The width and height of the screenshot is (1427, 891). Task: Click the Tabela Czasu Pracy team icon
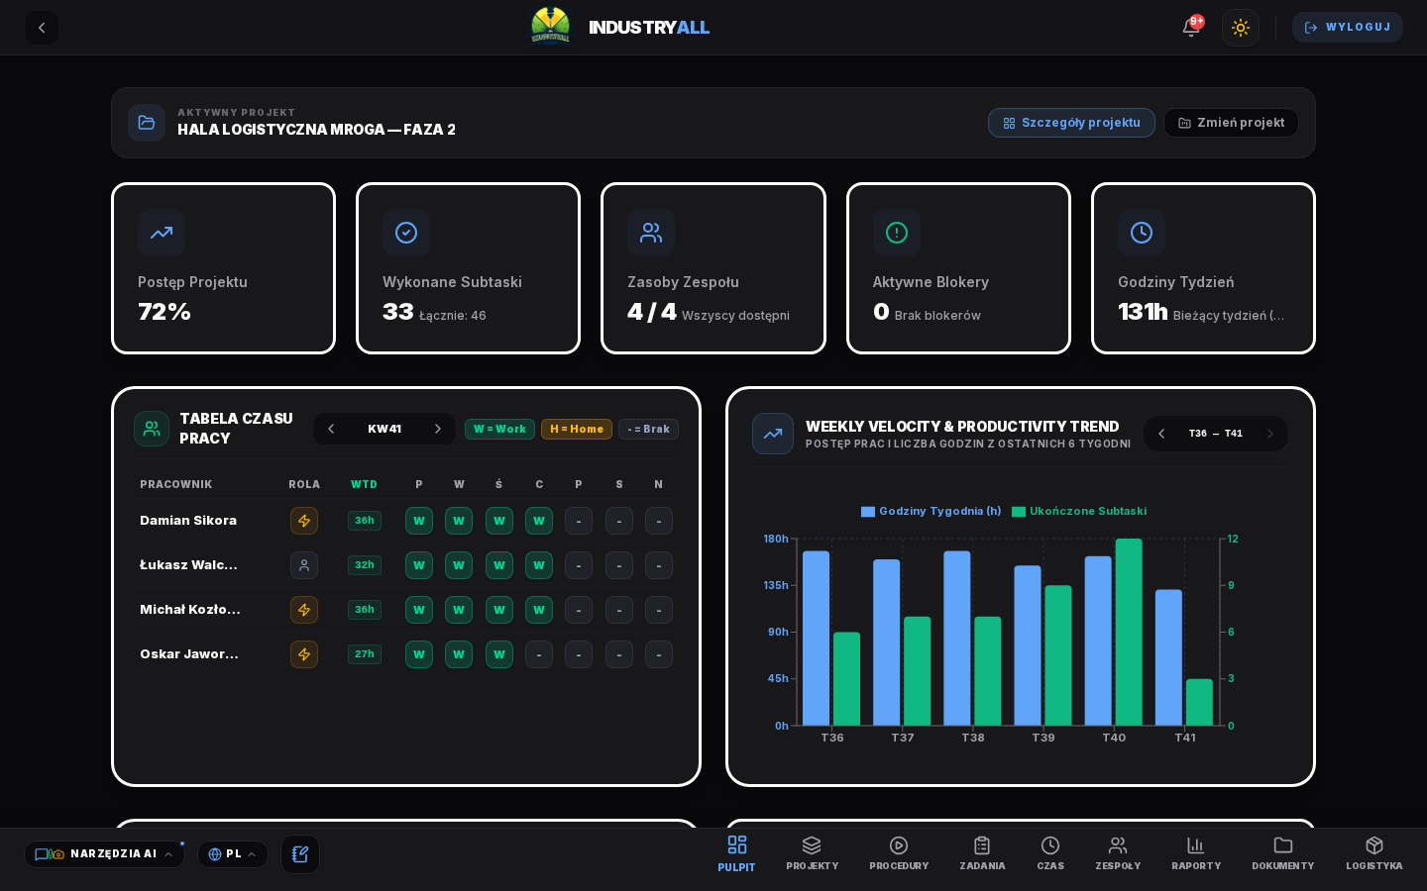152,429
